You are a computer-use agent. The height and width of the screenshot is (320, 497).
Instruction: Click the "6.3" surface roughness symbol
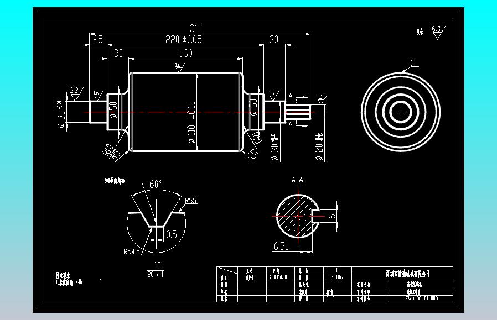pyautogui.click(x=438, y=32)
